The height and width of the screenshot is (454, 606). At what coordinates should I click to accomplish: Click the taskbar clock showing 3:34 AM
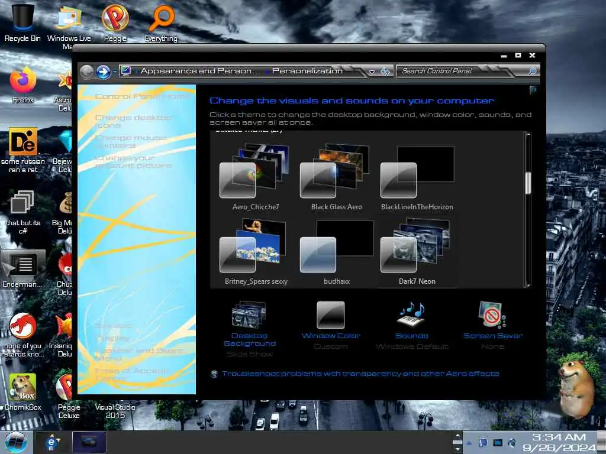(559, 443)
